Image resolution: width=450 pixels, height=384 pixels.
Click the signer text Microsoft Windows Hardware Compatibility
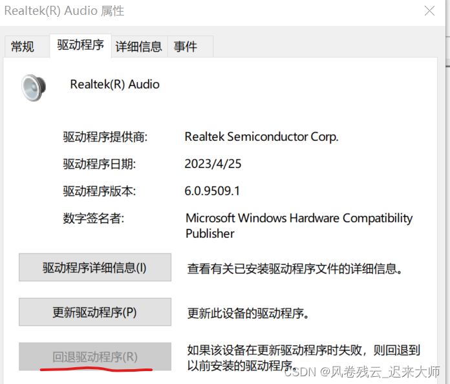[x=299, y=218]
